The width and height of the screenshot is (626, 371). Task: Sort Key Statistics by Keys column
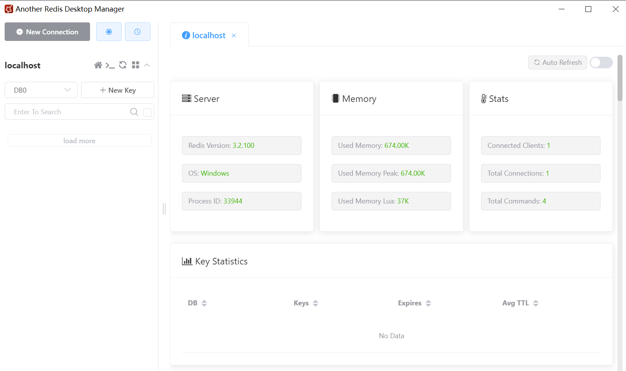pos(316,303)
